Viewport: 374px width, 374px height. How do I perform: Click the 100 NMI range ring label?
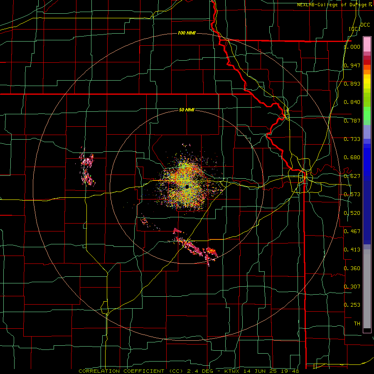187,33
